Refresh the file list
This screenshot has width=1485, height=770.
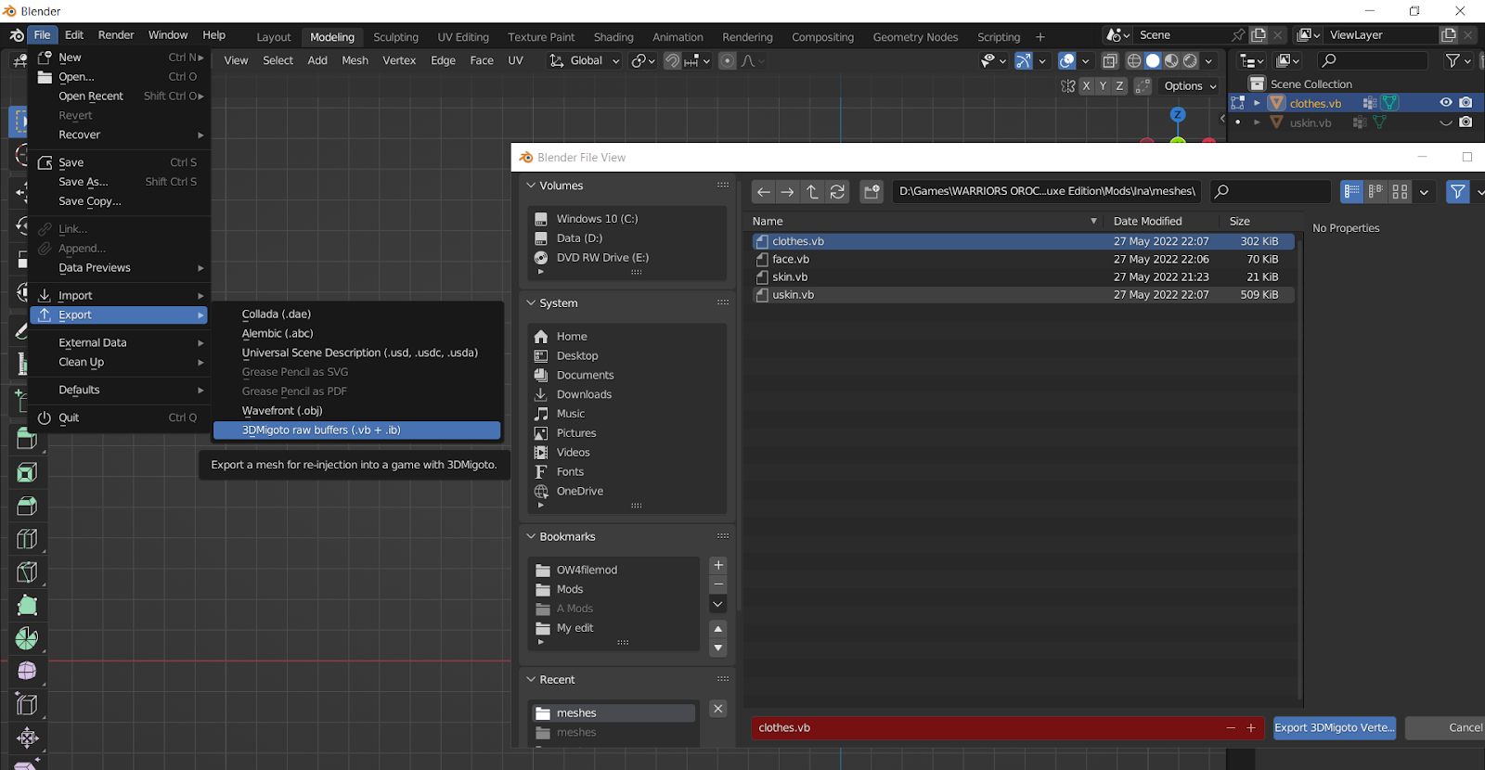[x=837, y=191]
